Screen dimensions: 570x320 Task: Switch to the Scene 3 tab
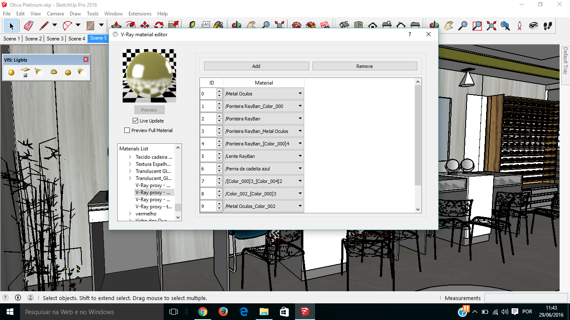[55, 39]
